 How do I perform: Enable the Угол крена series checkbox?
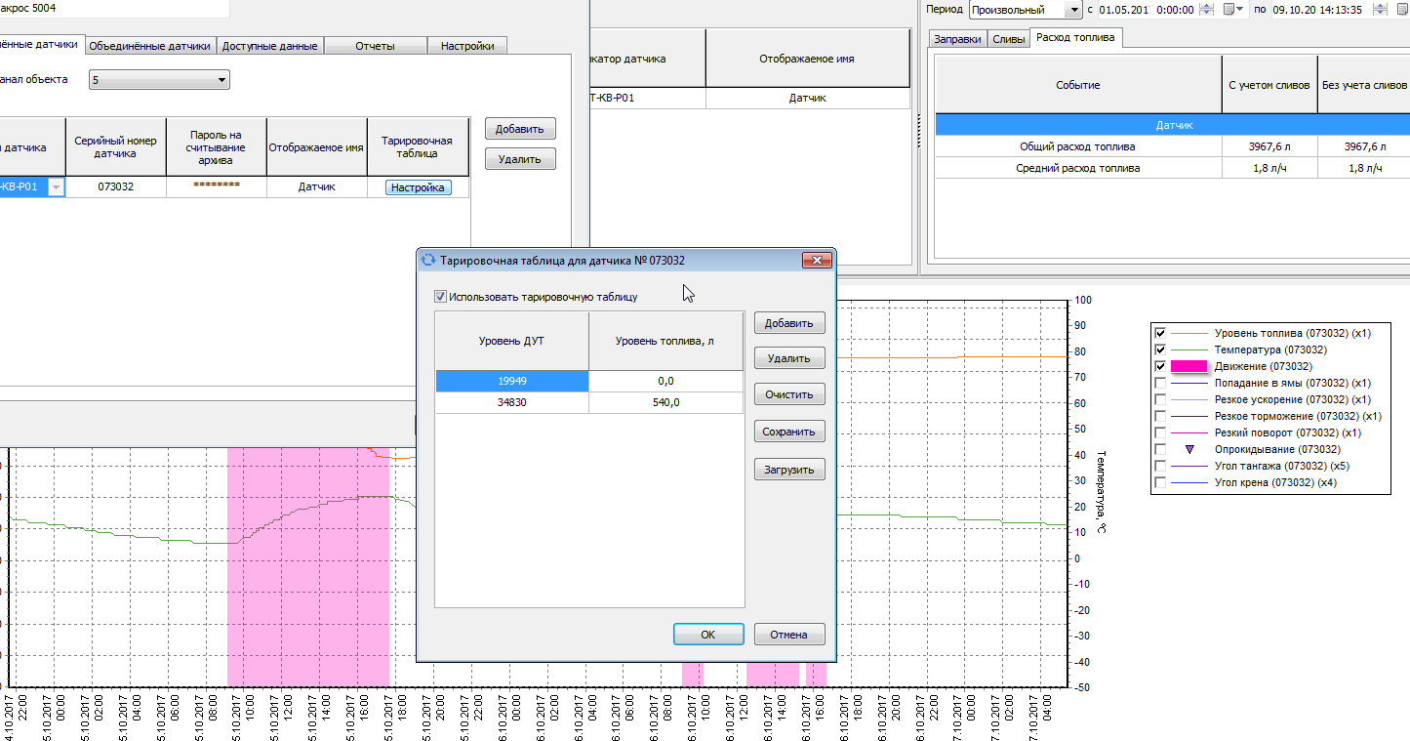coord(1160,482)
